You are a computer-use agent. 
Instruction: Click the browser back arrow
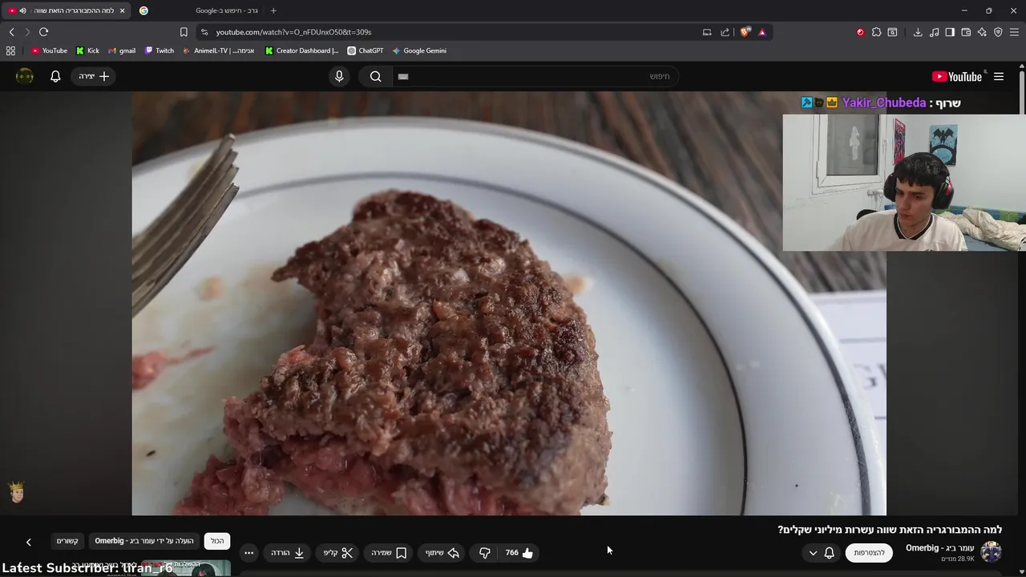(x=11, y=32)
